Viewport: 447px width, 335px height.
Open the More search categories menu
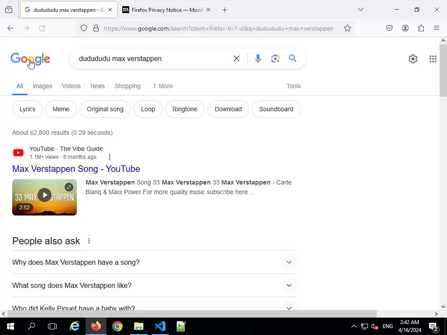click(x=163, y=86)
